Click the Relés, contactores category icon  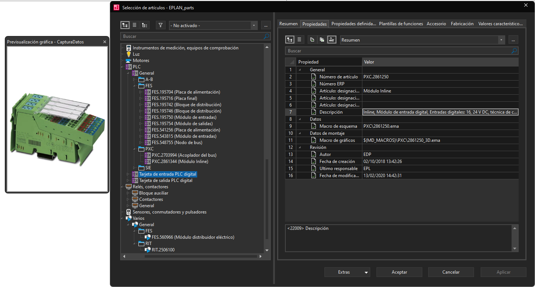[x=129, y=187]
